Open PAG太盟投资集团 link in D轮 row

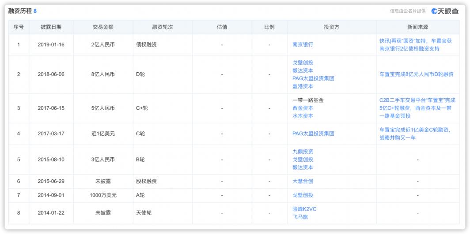point(313,78)
